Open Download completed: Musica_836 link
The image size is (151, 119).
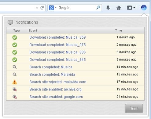point(57,52)
